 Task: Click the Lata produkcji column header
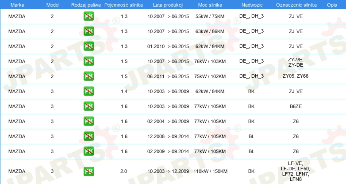point(168,5)
